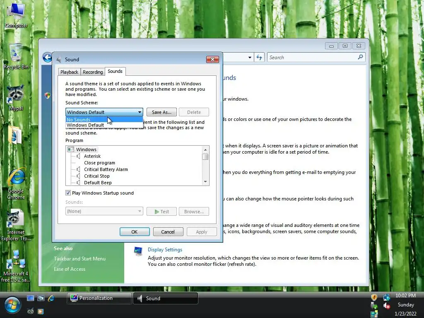424x318 pixels.
Task: Click the search magnifier in Personalization window
Action: pyautogui.click(x=360, y=57)
